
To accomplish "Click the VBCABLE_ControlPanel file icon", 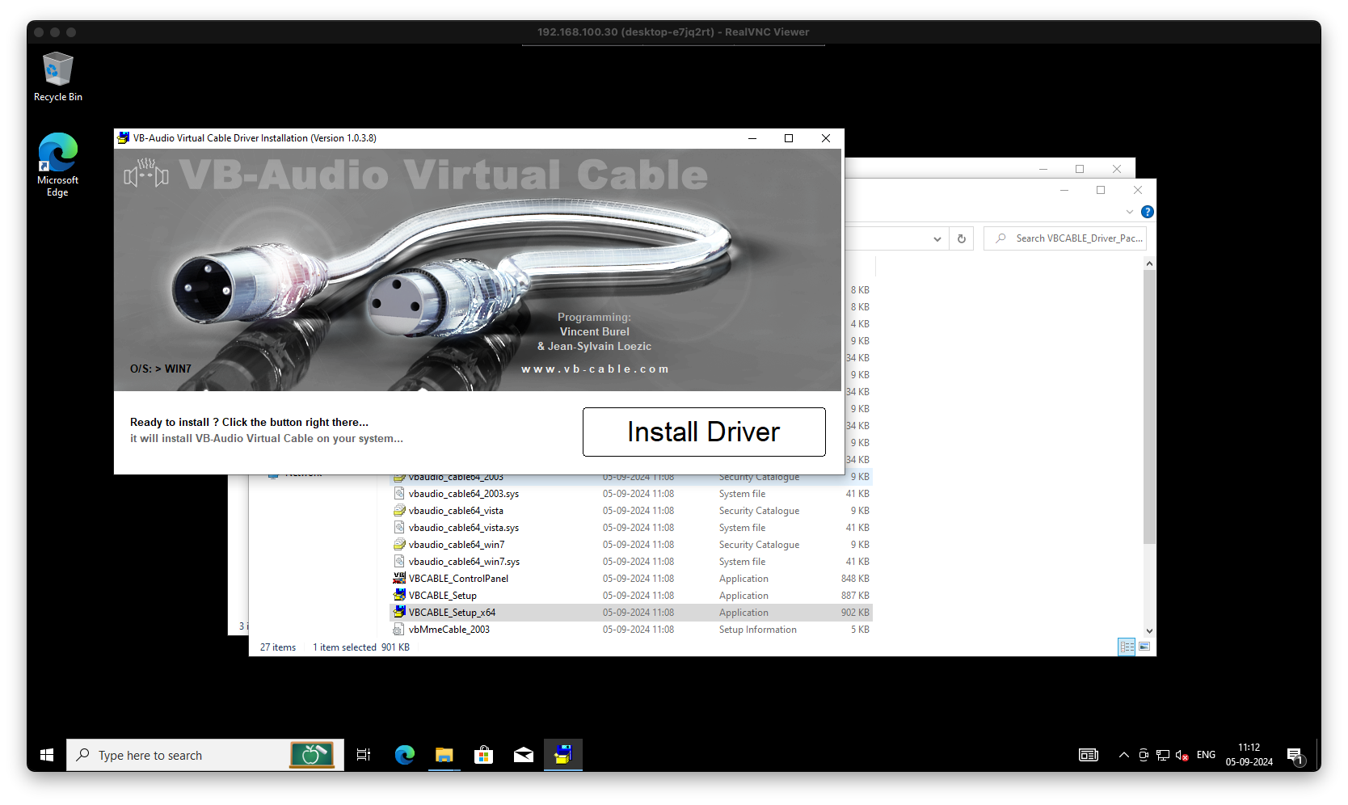I will pyautogui.click(x=399, y=578).
